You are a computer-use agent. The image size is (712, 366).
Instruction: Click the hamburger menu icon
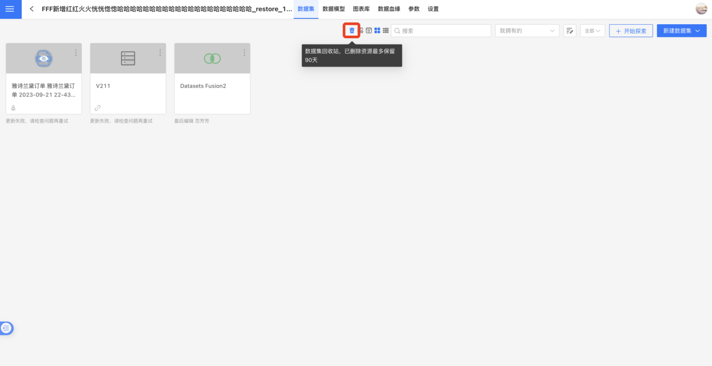point(10,9)
